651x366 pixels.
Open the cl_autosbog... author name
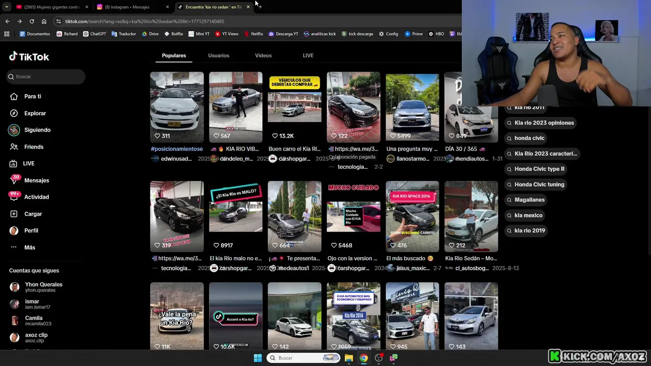pyautogui.click(x=472, y=268)
